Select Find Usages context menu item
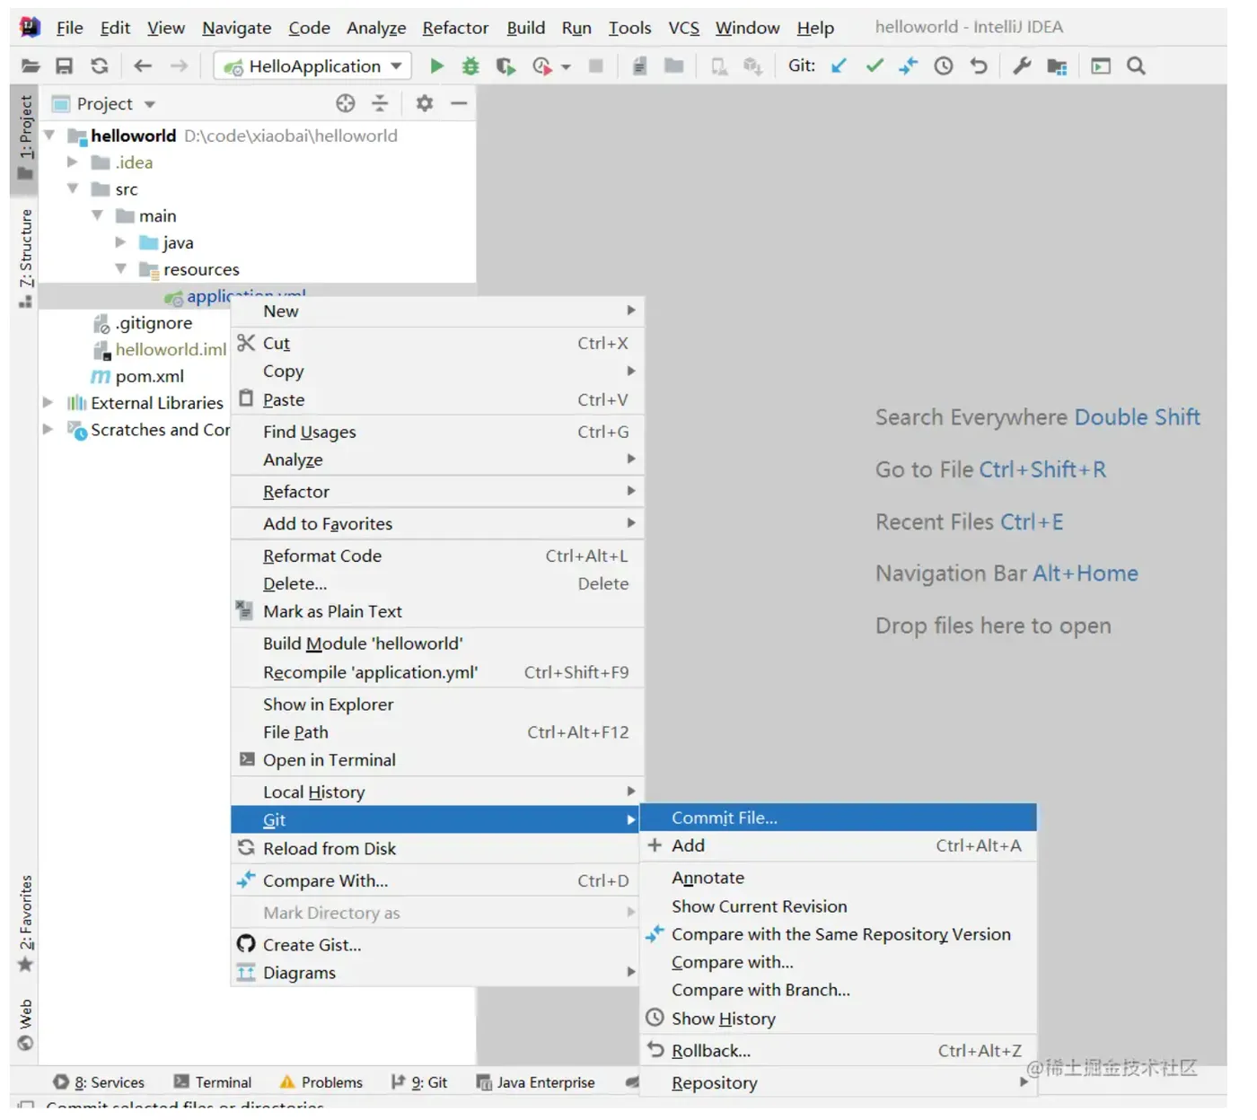The height and width of the screenshot is (1120, 1257). point(437,433)
